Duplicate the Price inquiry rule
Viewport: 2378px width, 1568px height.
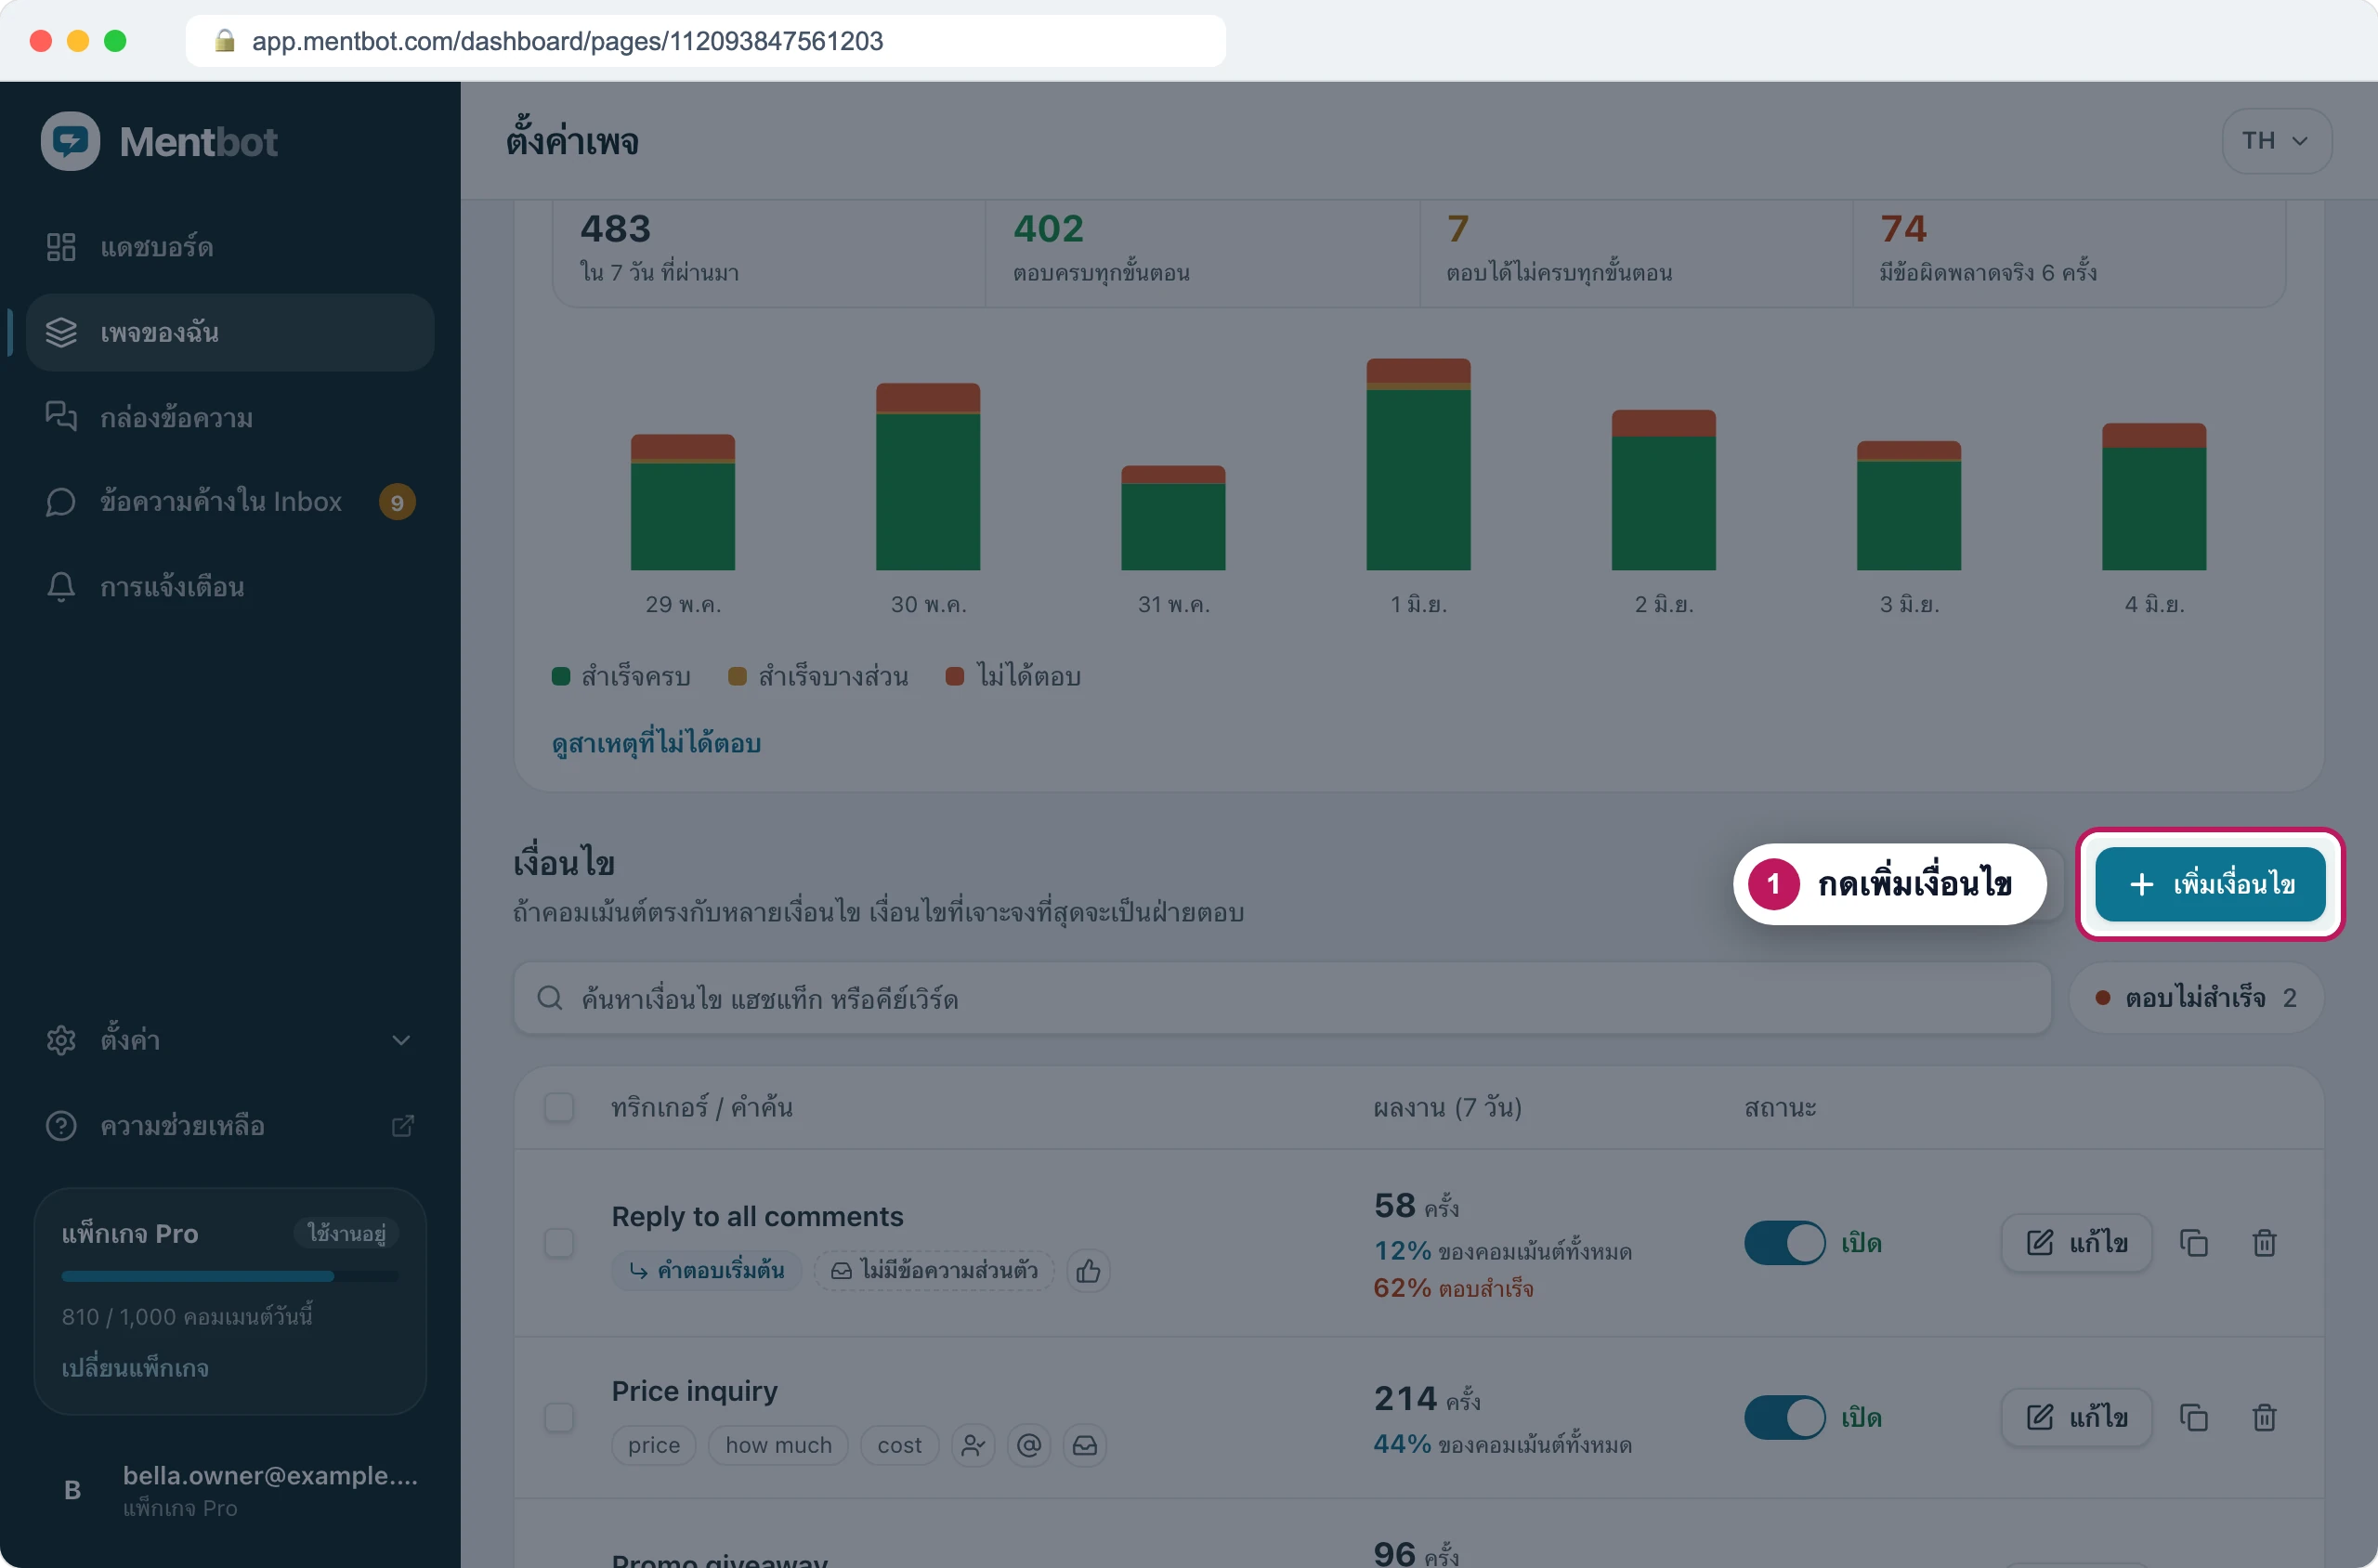click(2194, 1417)
